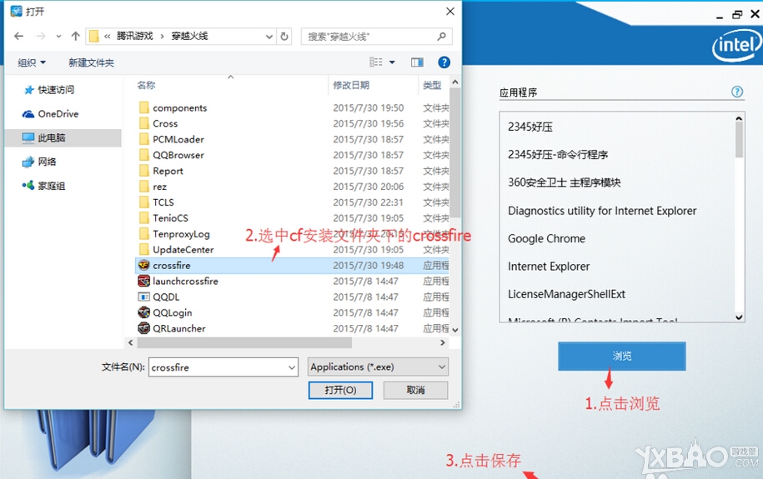Select the rez folder icon
This screenshot has width=763, height=479.
pyautogui.click(x=143, y=187)
